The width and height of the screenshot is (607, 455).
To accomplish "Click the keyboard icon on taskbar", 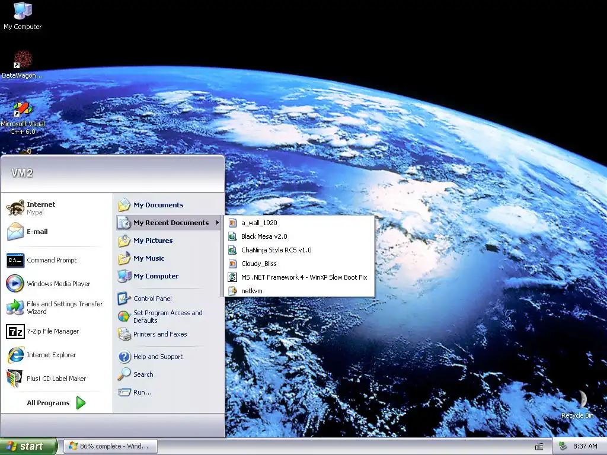I will (x=539, y=447).
